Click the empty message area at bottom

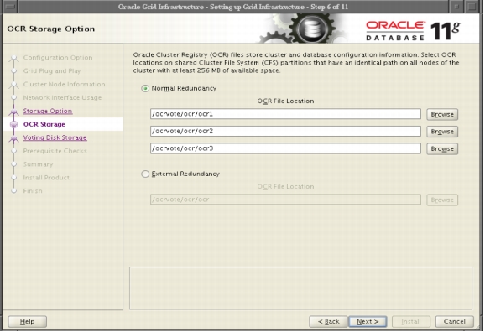pyautogui.click(x=300, y=288)
